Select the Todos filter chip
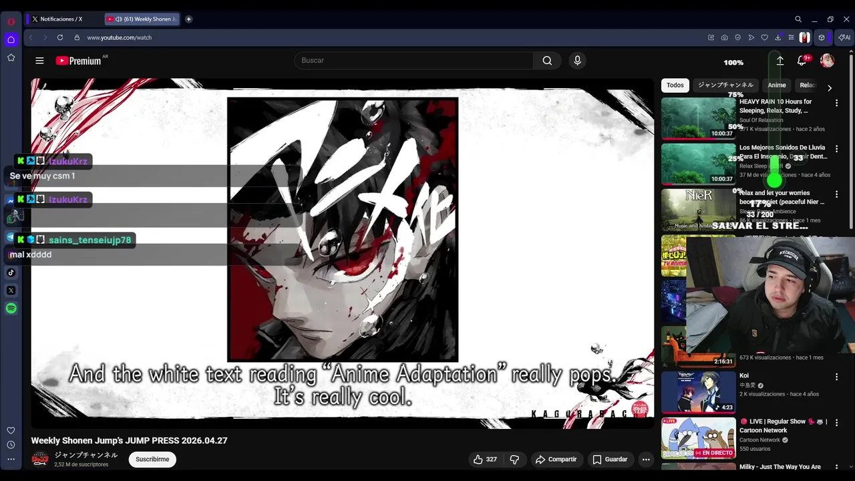This screenshot has width=855, height=481. tap(675, 86)
